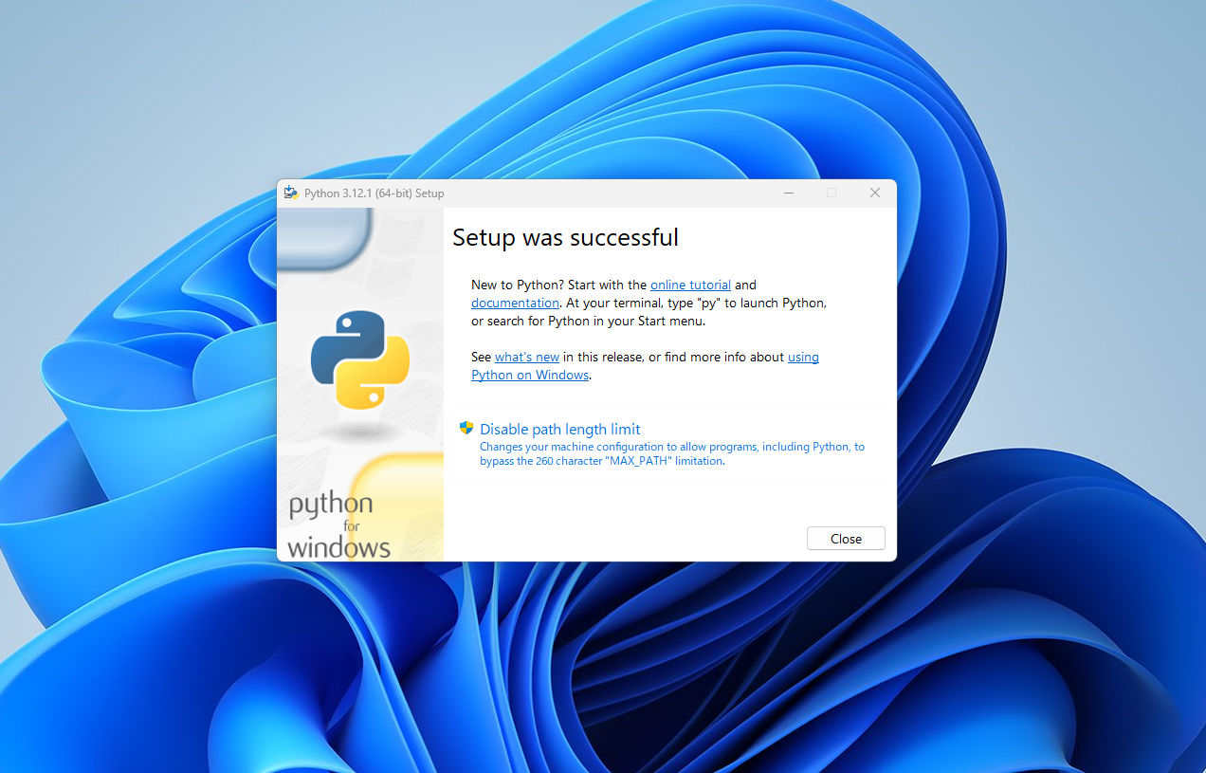Click the Python installer icon in title bar
The height and width of the screenshot is (773, 1206).
click(291, 193)
